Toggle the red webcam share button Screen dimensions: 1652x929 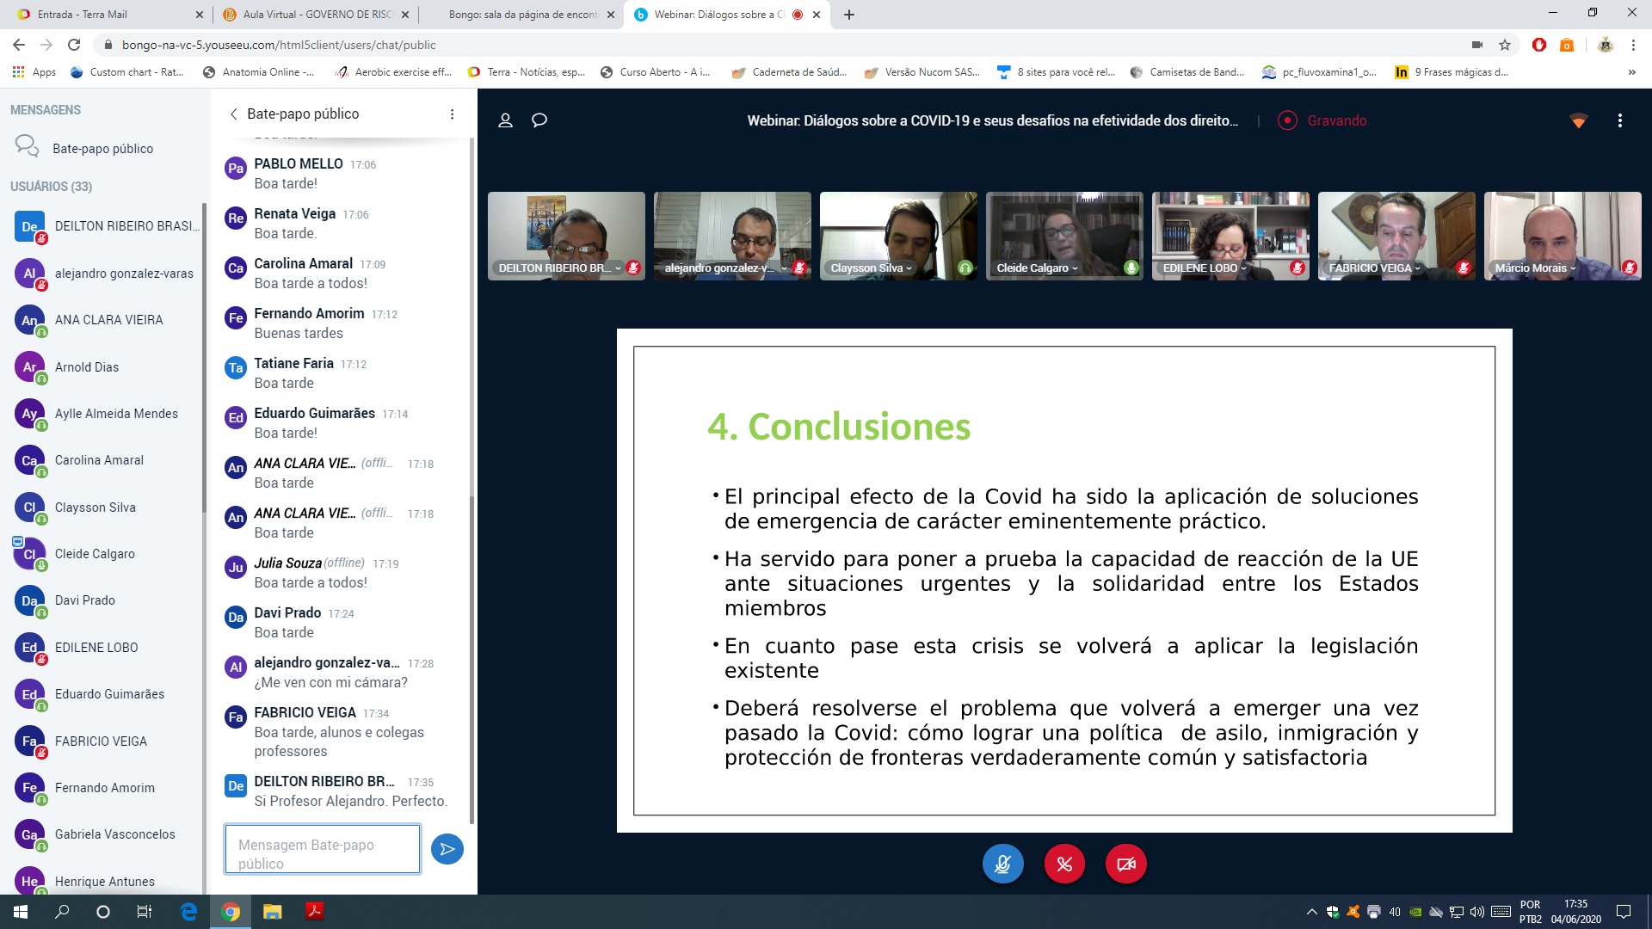[x=1125, y=864]
